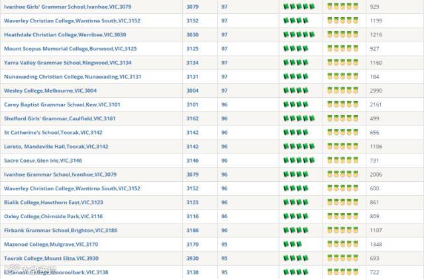
Task: Click yellow rating icons in Mount Scopus row
Action: tap(343, 48)
